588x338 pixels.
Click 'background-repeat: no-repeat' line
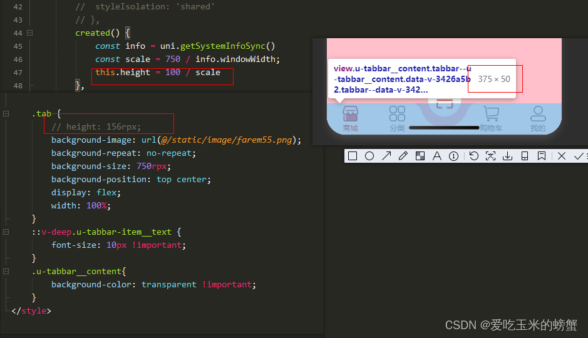click(124, 153)
